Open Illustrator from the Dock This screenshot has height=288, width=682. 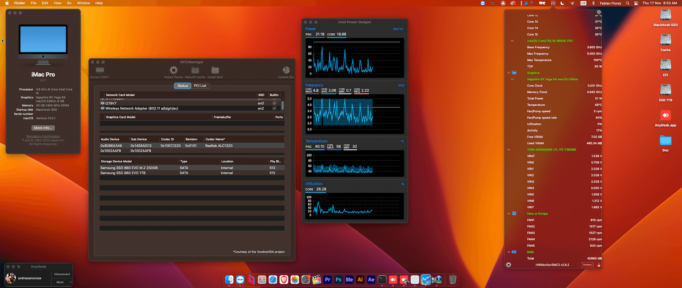360,280
